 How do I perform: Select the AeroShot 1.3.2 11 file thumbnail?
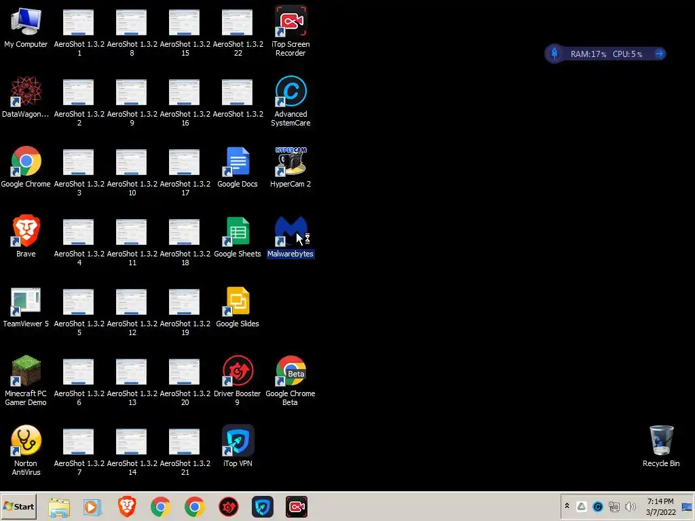point(131,232)
